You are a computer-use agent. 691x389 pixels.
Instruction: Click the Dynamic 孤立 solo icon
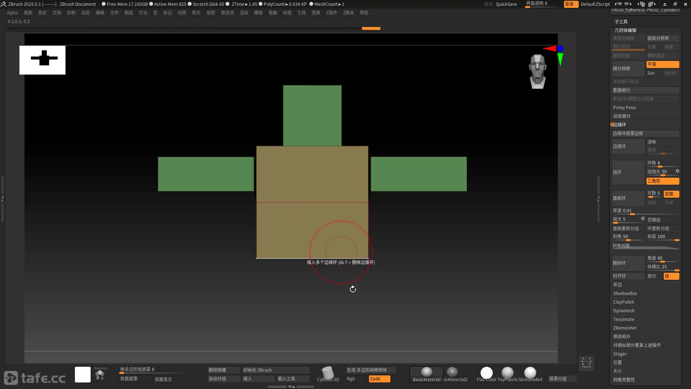tap(100, 375)
